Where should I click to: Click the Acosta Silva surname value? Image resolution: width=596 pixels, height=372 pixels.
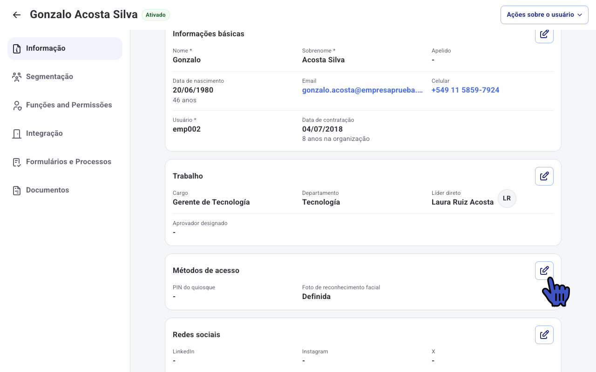(x=323, y=60)
